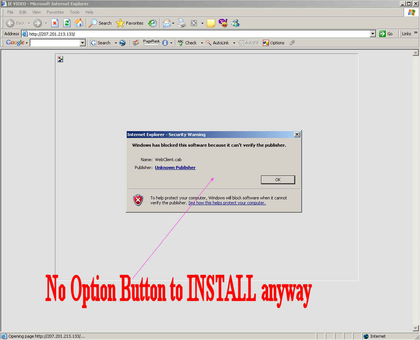Open the Tools menu
The width and height of the screenshot is (420, 340).
click(74, 12)
